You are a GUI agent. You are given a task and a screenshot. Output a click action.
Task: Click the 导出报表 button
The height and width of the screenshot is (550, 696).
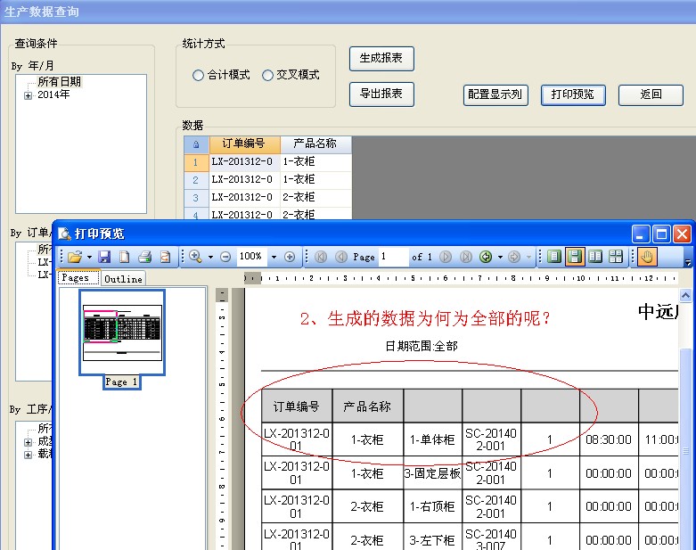pos(381,94)
